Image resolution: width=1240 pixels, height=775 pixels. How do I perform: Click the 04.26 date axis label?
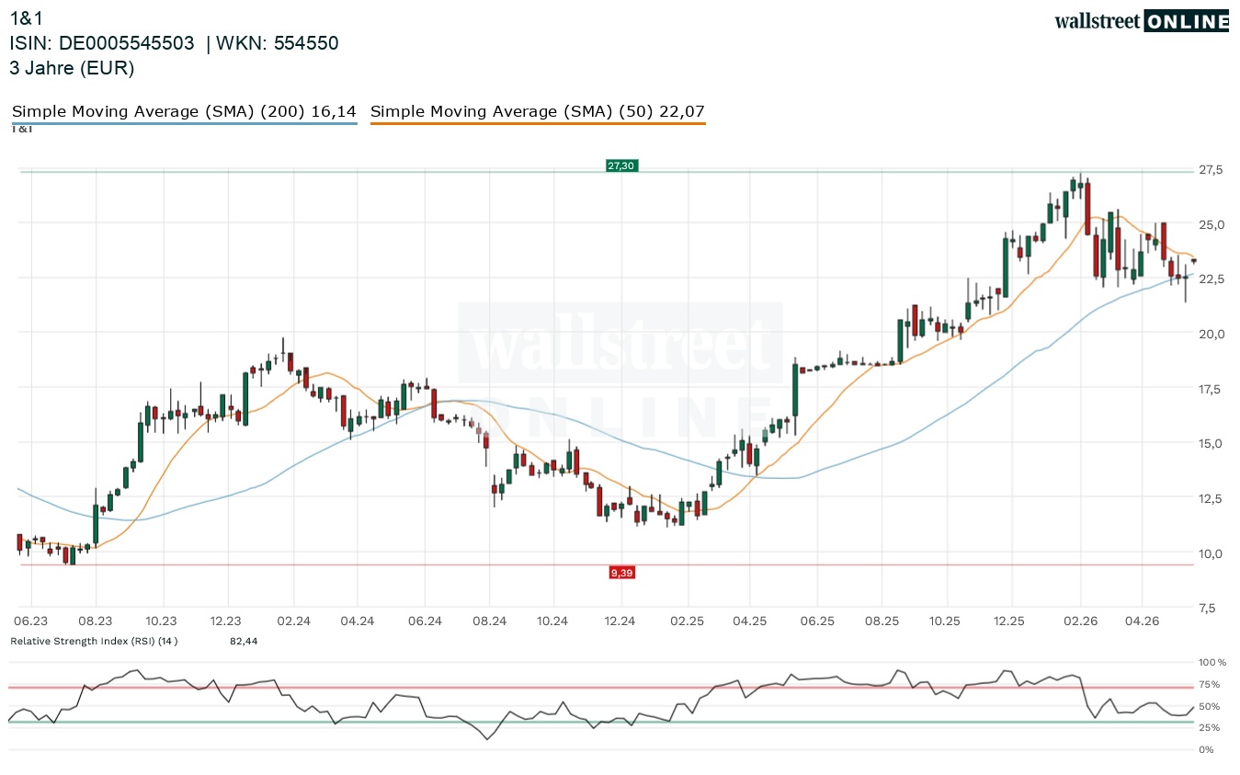point(1143,621)
